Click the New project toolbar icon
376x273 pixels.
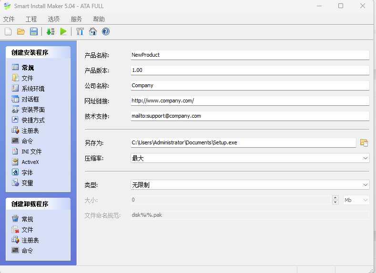coord(8,32)
